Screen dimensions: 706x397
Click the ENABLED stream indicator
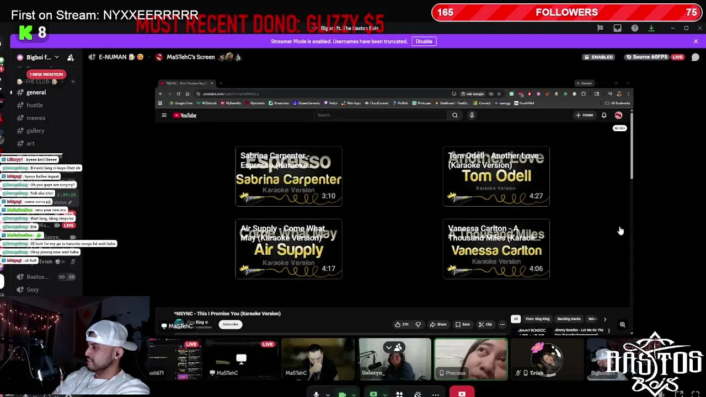click(x=598, y=57)
